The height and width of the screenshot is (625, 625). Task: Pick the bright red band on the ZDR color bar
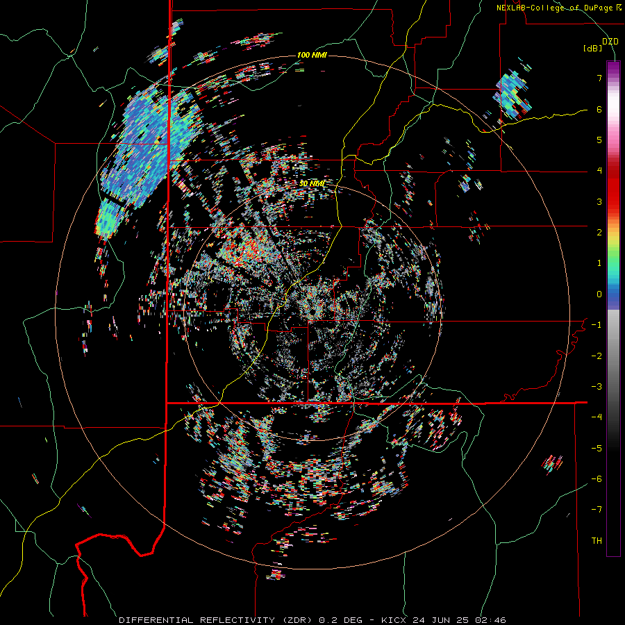613,195
